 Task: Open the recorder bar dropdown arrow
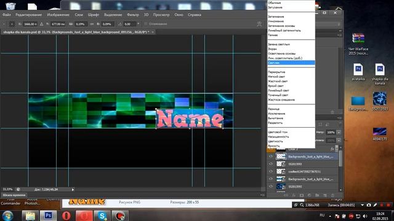pos(362,205)
